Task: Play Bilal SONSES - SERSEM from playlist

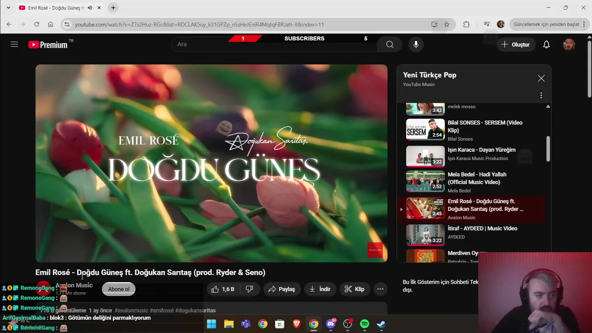Action: [x=472, y=129]
